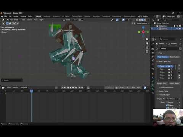
Task: Click the viewport zoom magnifier icon
Action: coord(147,39)
